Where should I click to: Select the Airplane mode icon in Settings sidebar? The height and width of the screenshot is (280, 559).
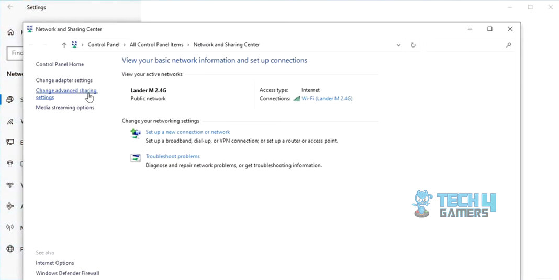pyautogui.click(x=10, y=206)
